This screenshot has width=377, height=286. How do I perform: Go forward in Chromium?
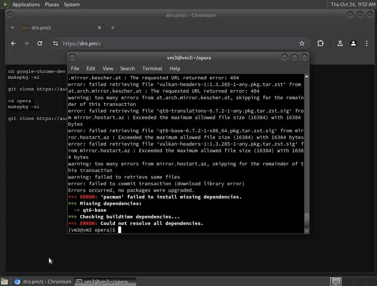(27, 43)
